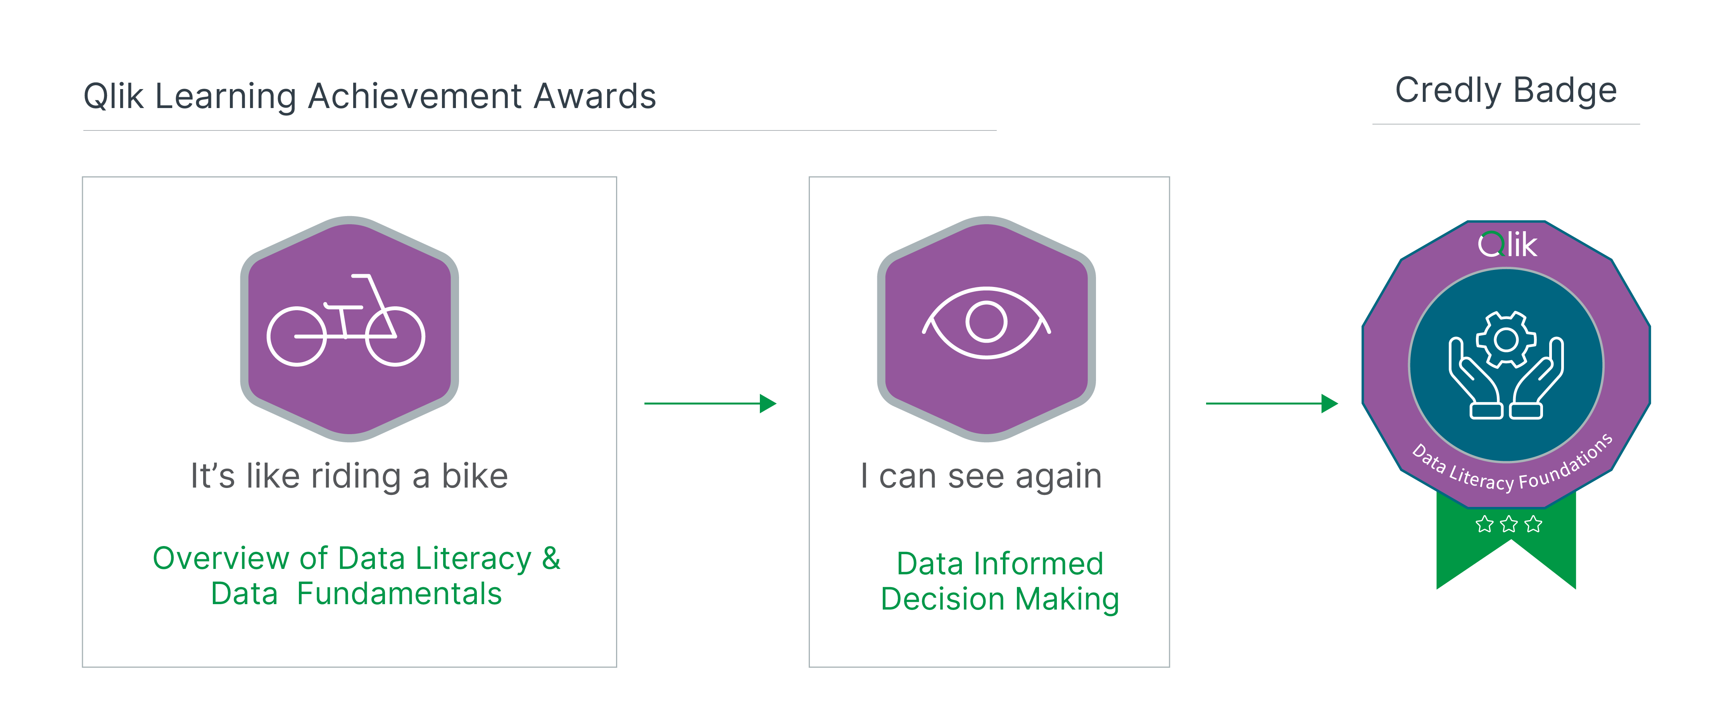This screenshot has width=1719, height=706.
Task: Click the three stars on green ribbon
Action: coord(1509,524)
